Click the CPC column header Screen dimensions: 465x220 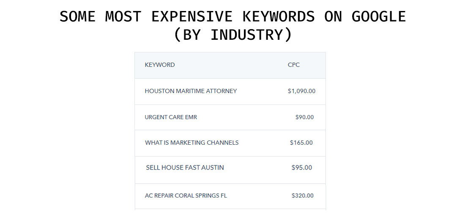[x=294, y=65]
